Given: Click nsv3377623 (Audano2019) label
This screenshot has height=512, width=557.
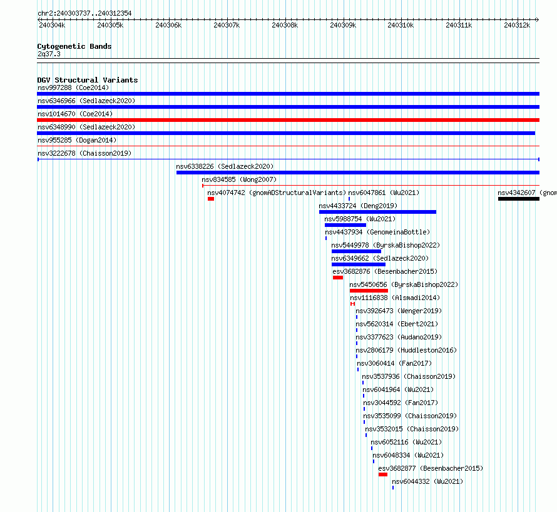Looking at the screenshot, I should 399,337.
